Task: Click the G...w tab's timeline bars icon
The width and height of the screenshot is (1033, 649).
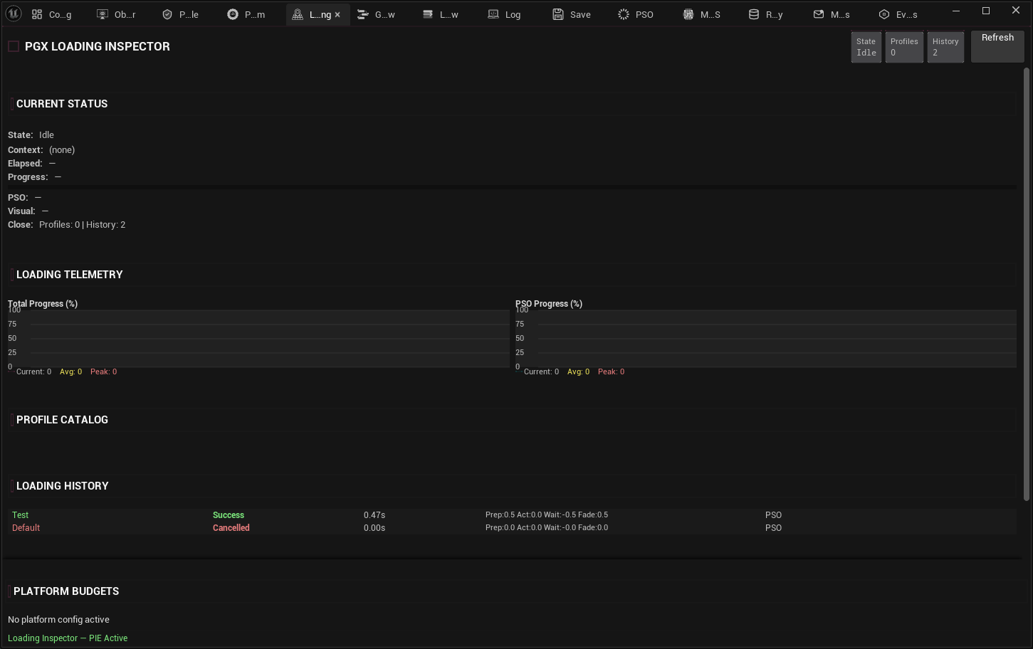Action: click(x=363, y=14)
